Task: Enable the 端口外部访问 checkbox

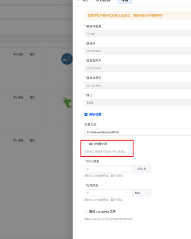Action: 86,144
